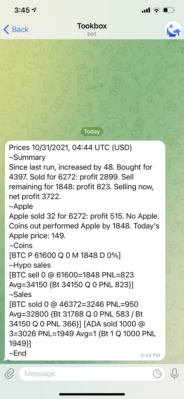This screenshot has height=399, width=184.
Task: Tap the cellular signal bars icon
Action: click(x=146, y=10)
